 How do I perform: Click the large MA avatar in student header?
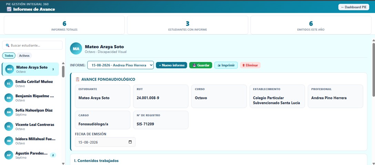76,49
